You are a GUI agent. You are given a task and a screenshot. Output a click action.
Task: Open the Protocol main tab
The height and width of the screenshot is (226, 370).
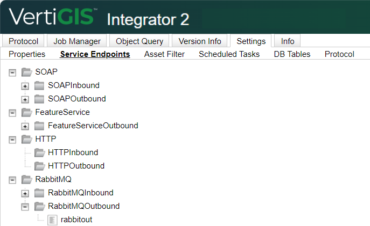coord(23,41)
